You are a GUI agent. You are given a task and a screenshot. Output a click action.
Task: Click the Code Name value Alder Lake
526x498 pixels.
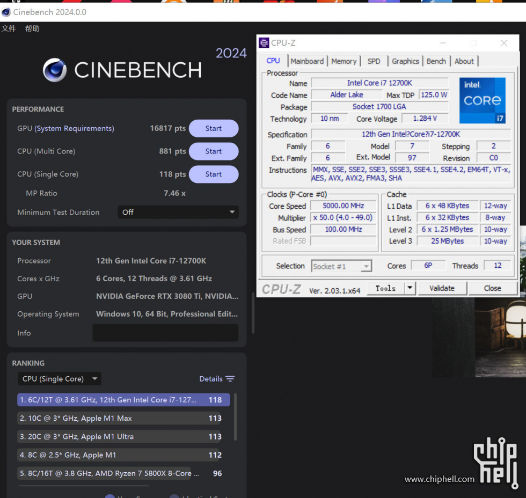tap(347, 95)
